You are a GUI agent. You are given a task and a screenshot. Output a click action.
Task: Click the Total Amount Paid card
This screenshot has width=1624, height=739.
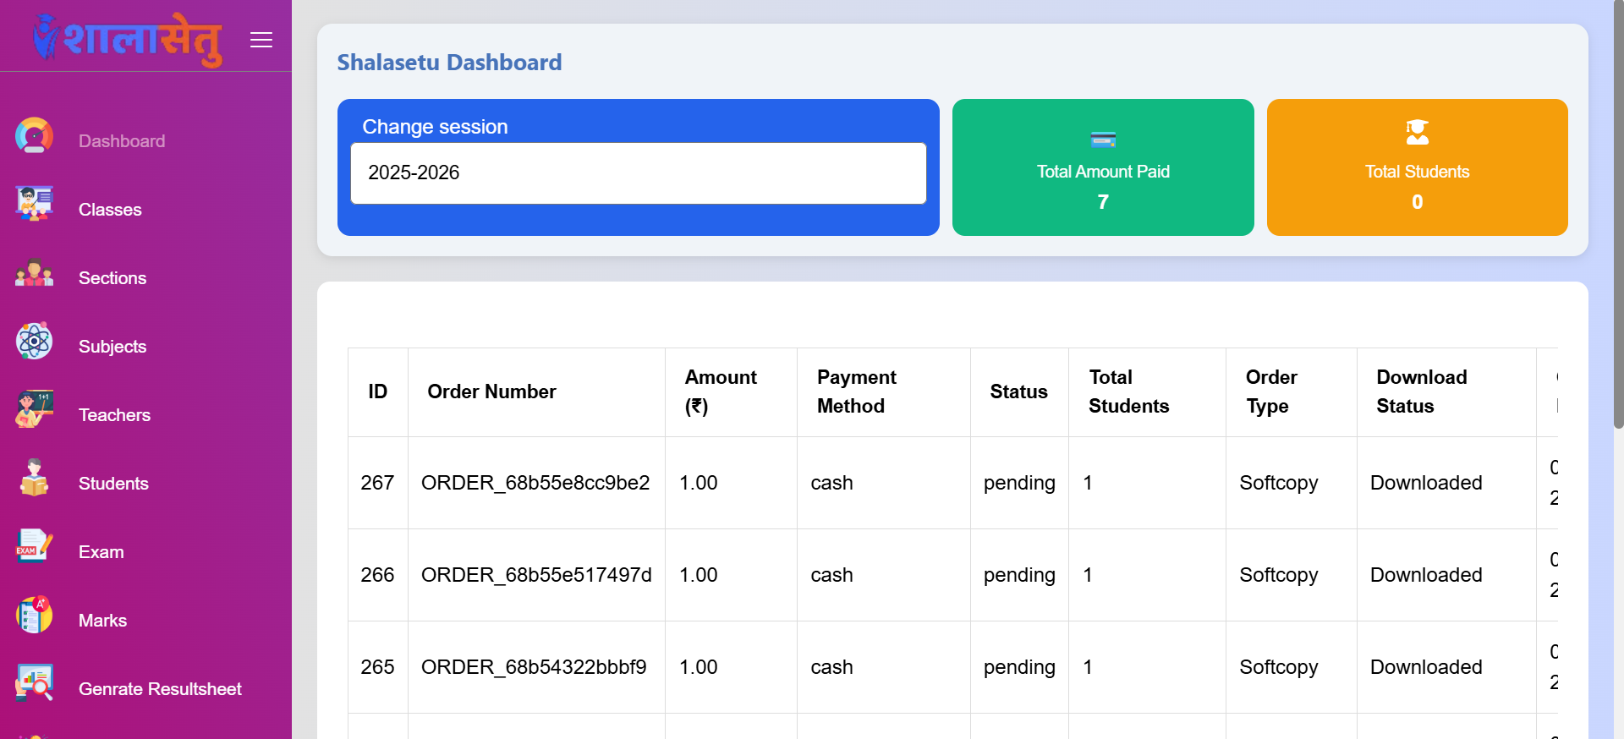[1102, 167]
